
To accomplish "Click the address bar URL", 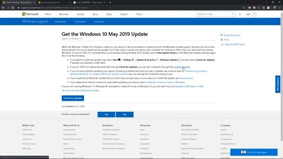I will coord(54,8).
